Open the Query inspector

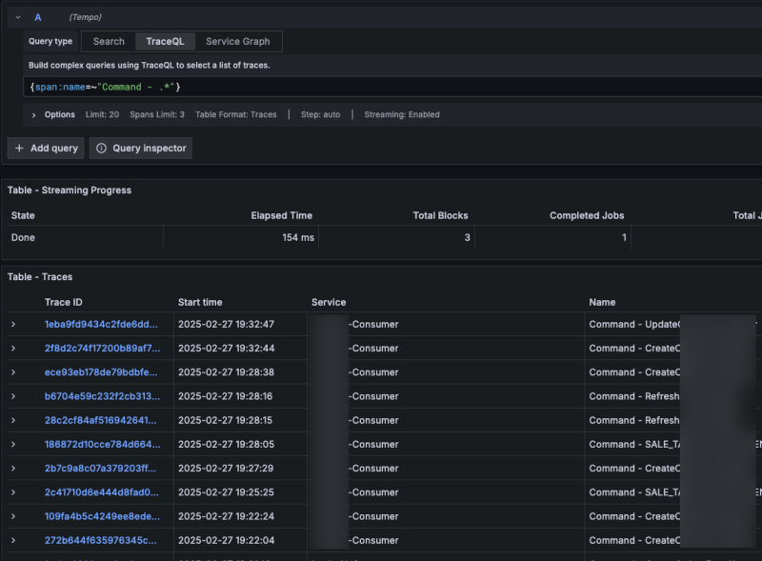coord(142,149)
